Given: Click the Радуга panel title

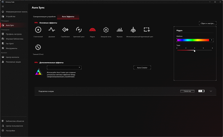Looking at the screenshot, I should pyautogui.click(x=179, y=30).
